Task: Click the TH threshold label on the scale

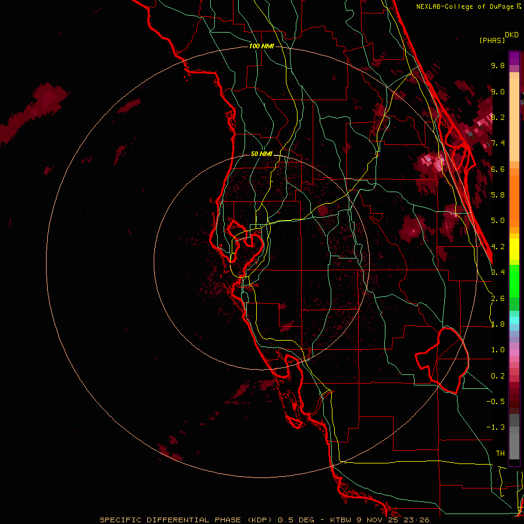Action: [x=500, y=454]
